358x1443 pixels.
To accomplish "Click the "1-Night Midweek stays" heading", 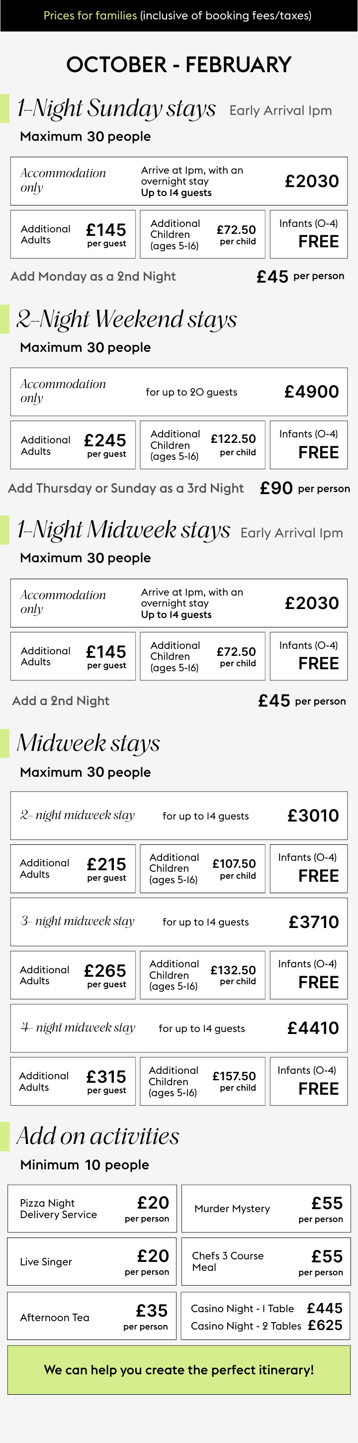I will [123, 530].
